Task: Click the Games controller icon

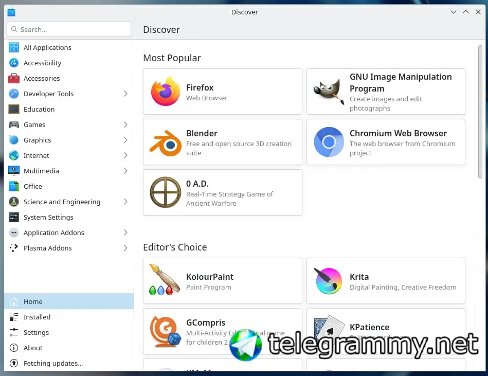Action: click(x=14, y=124)
